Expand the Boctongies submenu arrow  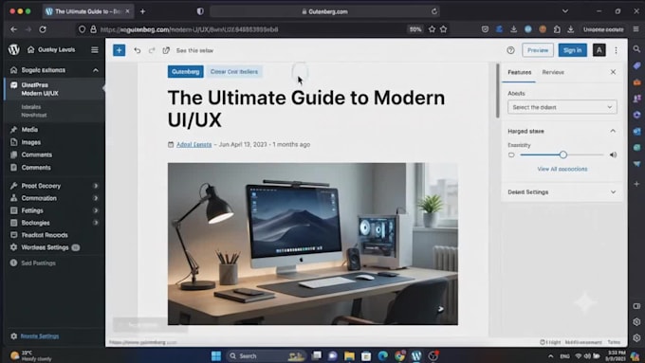tap(96, 223)
